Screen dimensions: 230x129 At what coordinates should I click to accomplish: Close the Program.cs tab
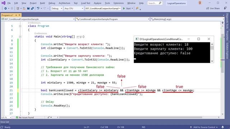(x=19, y=15)
